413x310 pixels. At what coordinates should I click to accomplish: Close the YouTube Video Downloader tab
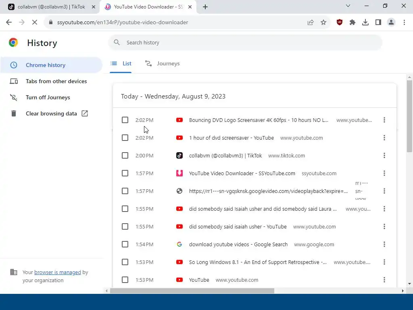190,7
